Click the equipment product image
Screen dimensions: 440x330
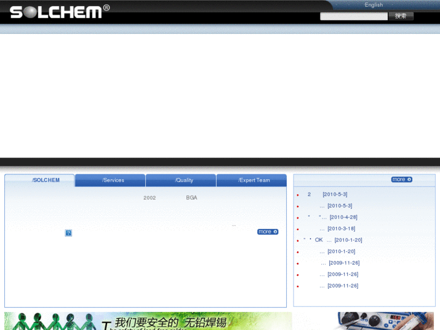tap(384, 321)
